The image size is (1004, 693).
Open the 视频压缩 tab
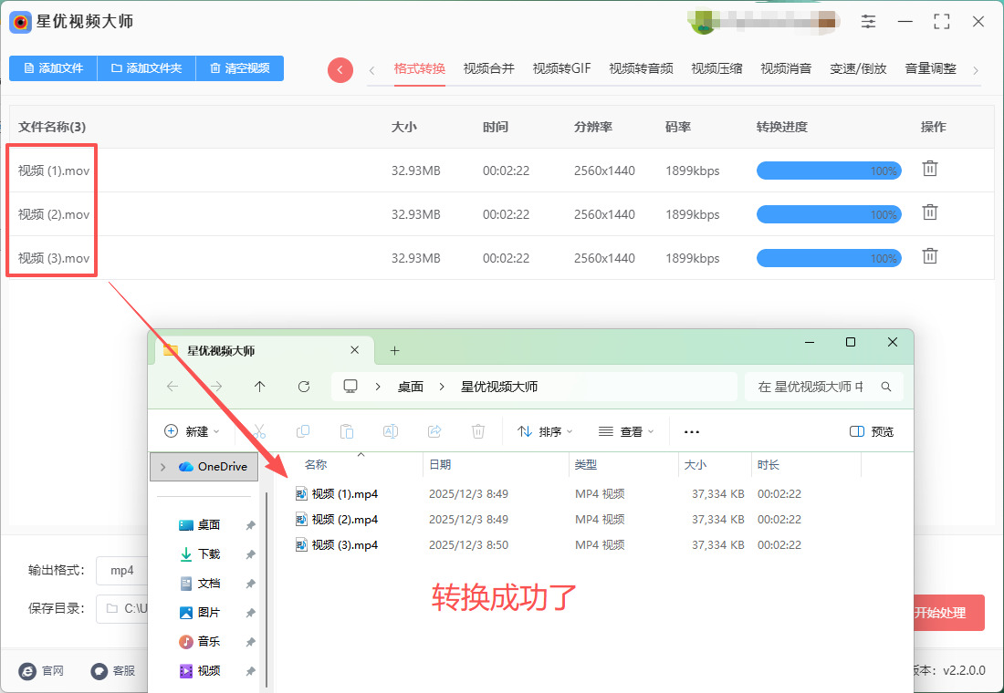coord(716,68)
